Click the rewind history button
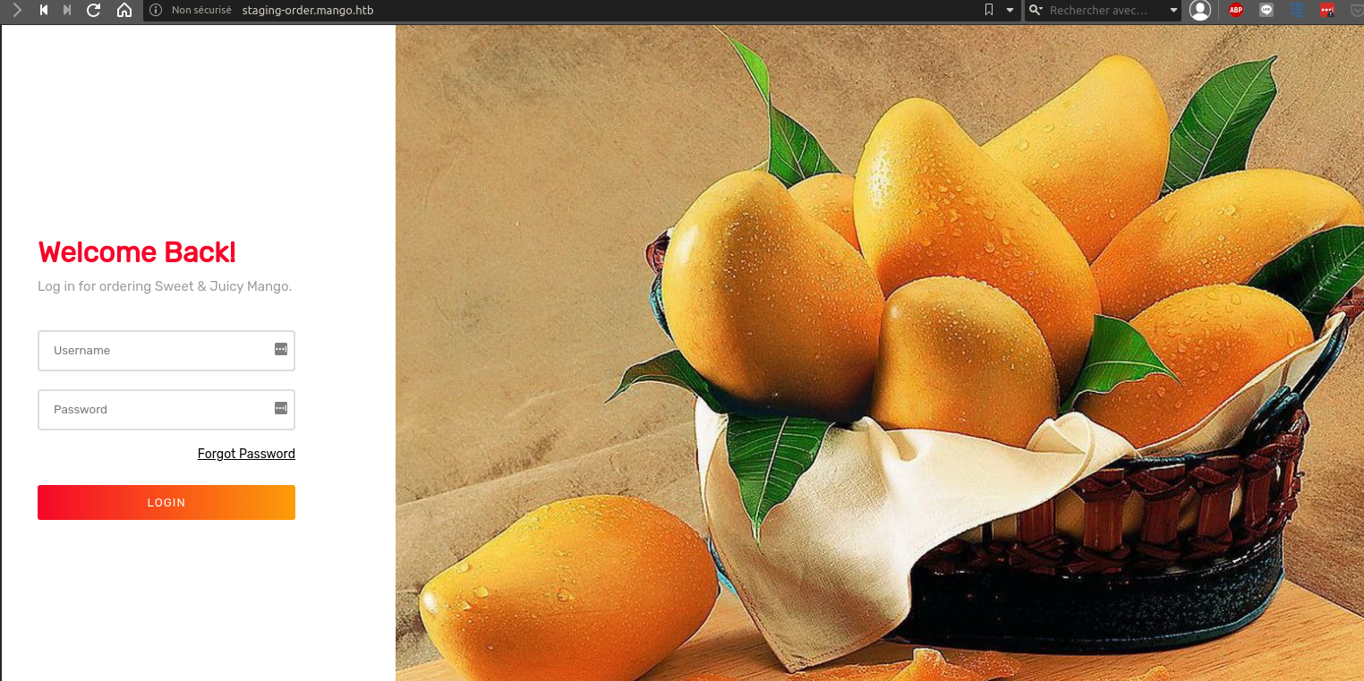Viewport: 1364px width, 681px height. [x=43, y=11]
